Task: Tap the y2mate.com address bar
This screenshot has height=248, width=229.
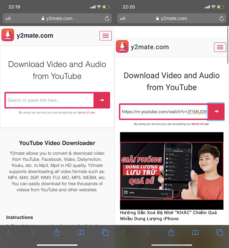Action: pos(57,18)
